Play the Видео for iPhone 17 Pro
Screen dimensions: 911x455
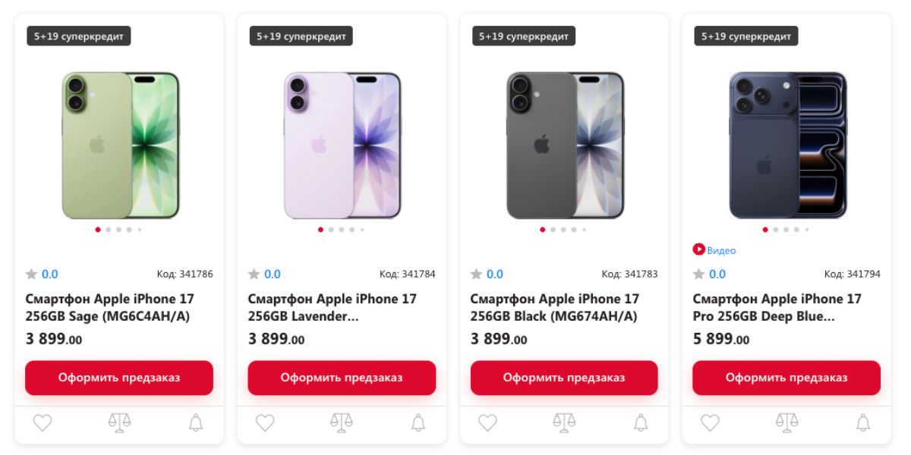click(714, 249)
